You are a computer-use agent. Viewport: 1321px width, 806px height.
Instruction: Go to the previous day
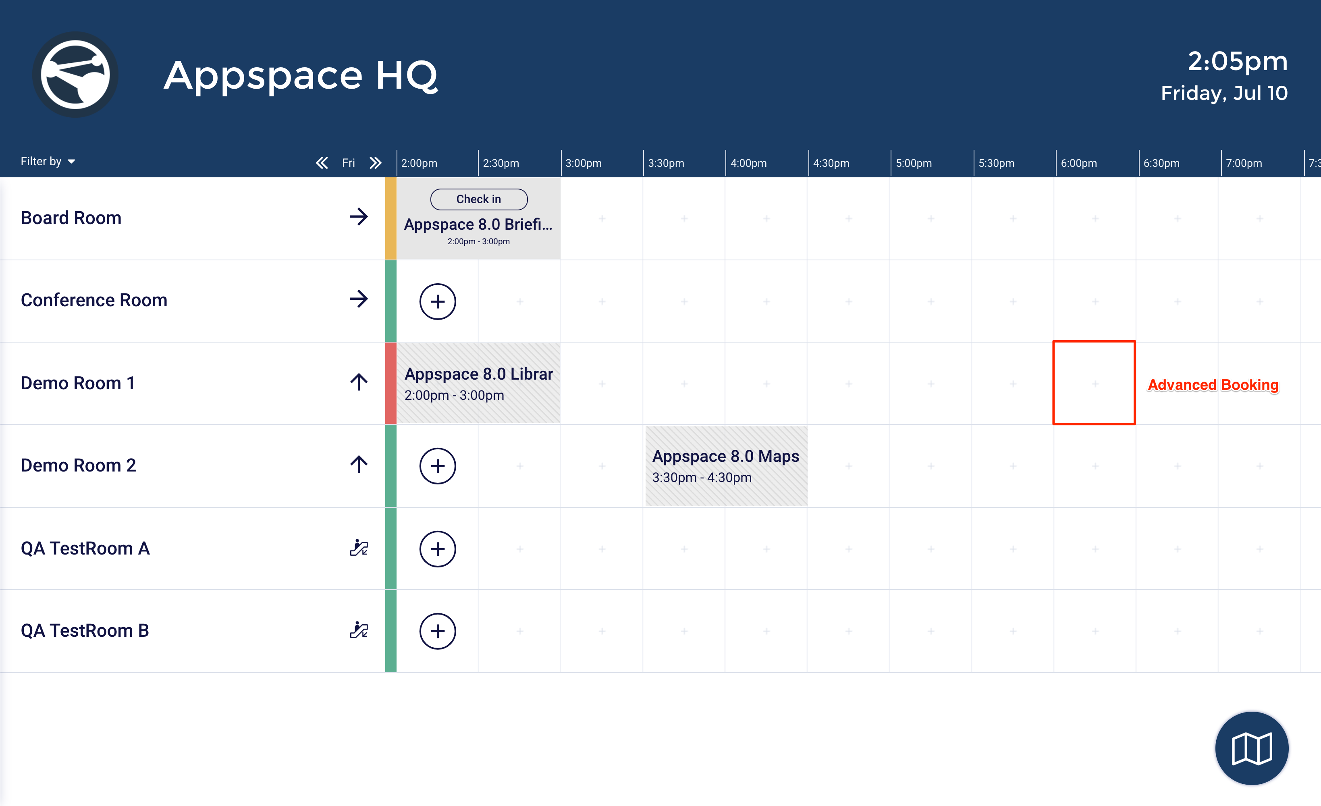click(322, 162)
